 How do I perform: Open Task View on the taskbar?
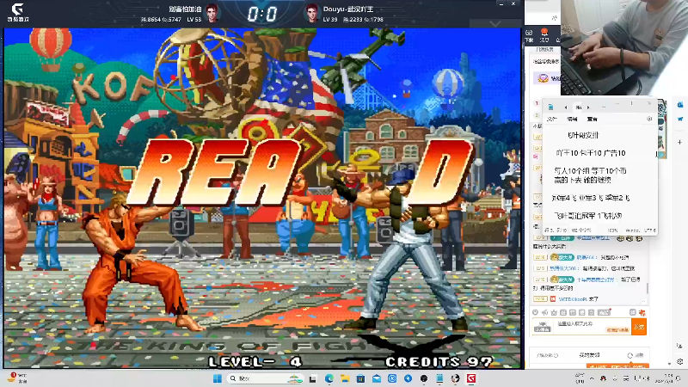pyautogui.click(x=313, y=378)
